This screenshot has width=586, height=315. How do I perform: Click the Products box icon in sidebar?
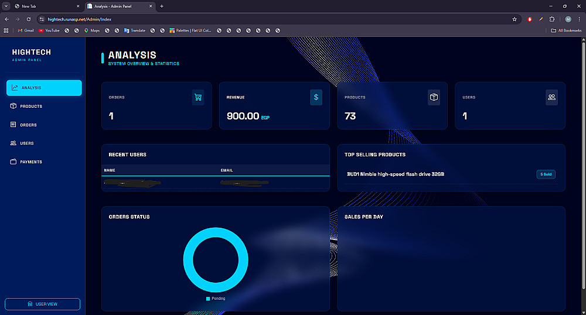click(13, 106)
